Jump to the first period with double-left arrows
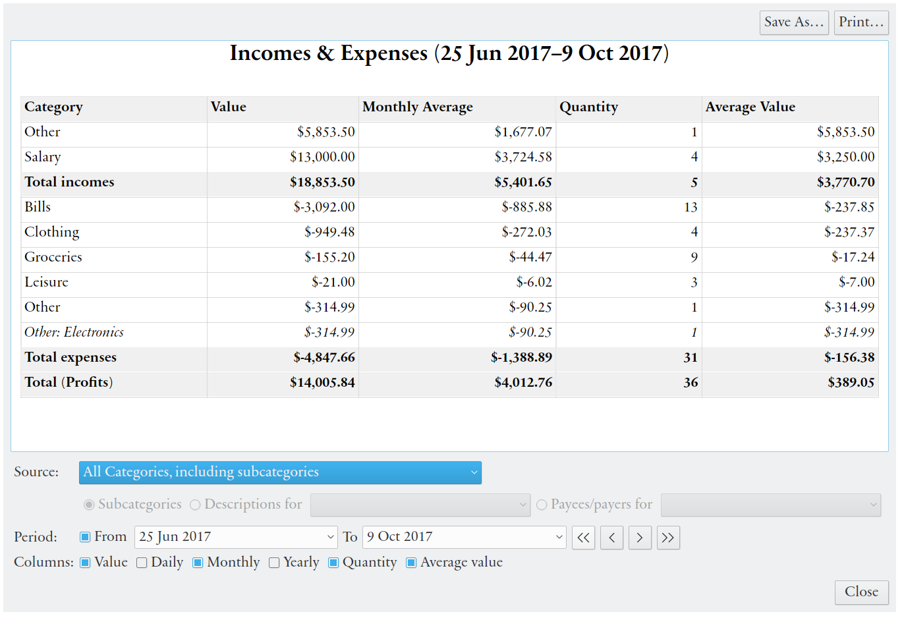The width and height of the screenshot is (902, 618). [583, 538]
